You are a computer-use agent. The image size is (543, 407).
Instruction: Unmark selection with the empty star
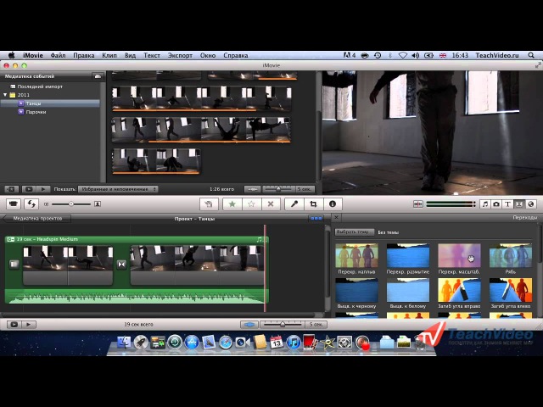tap(251, 204)
